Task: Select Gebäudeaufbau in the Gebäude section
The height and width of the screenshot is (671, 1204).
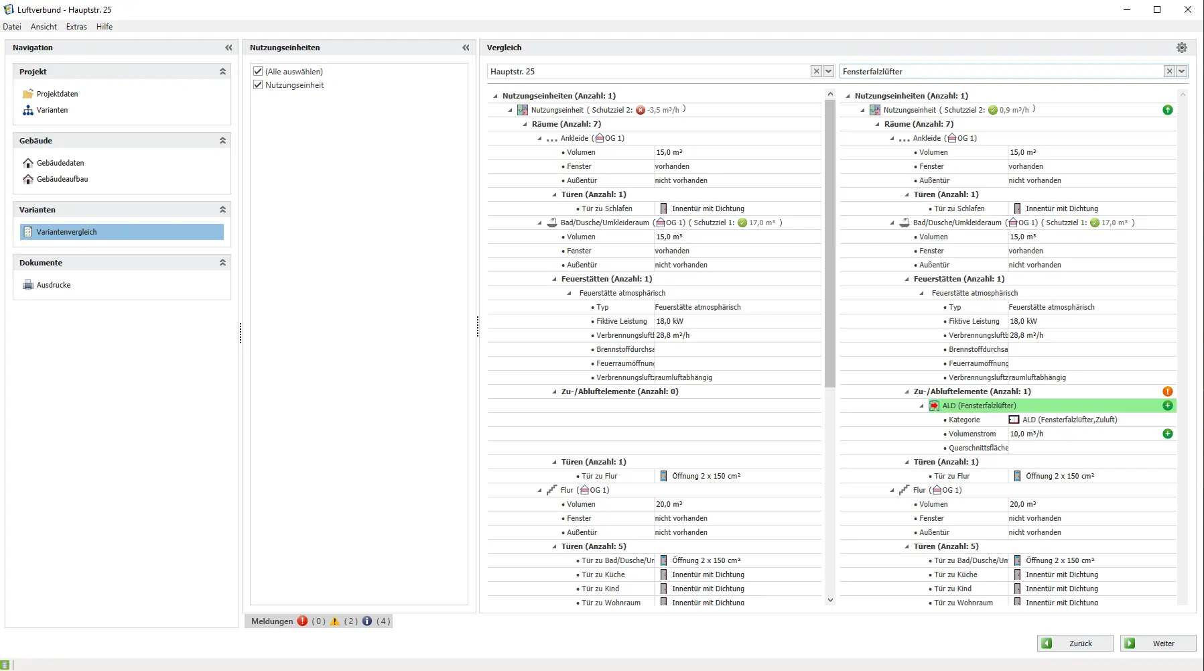Action: click(x=62, y=179)
